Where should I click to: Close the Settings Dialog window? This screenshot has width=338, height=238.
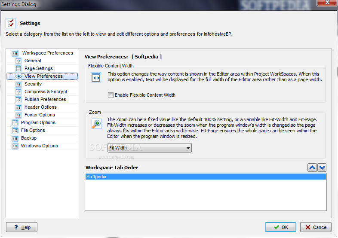pos(327,3)
